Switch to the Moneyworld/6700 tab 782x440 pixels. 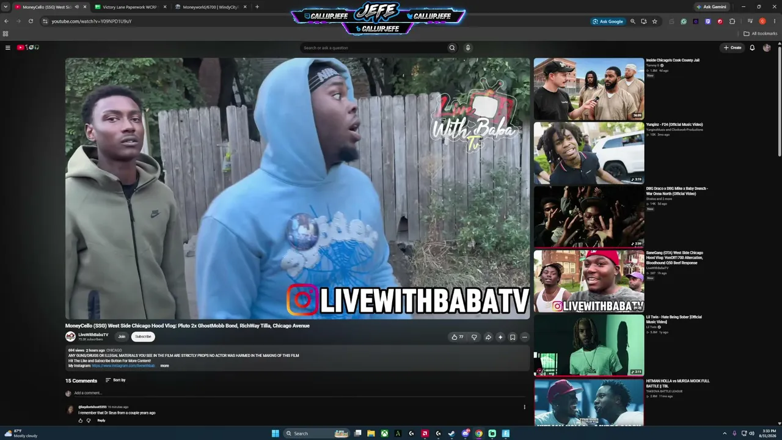pyautogui.click(x=211, y=7)
